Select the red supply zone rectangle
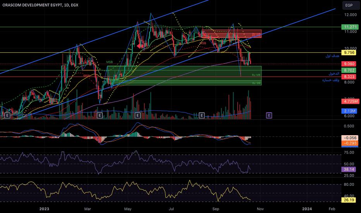The width and height of the screenshot is (361, 213). tap(231, 34)
